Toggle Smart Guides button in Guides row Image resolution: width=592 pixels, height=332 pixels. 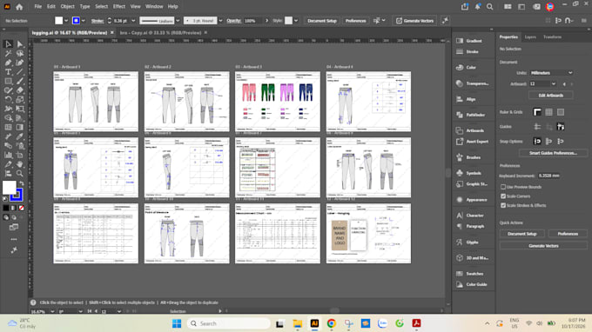(x=561, y=127)
